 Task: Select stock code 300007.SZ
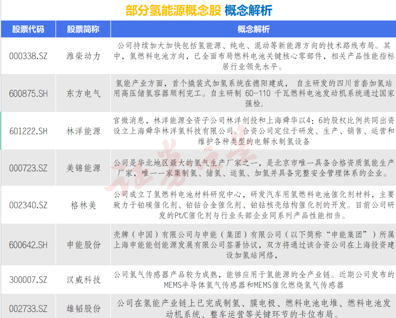click(x=28, y=280)
